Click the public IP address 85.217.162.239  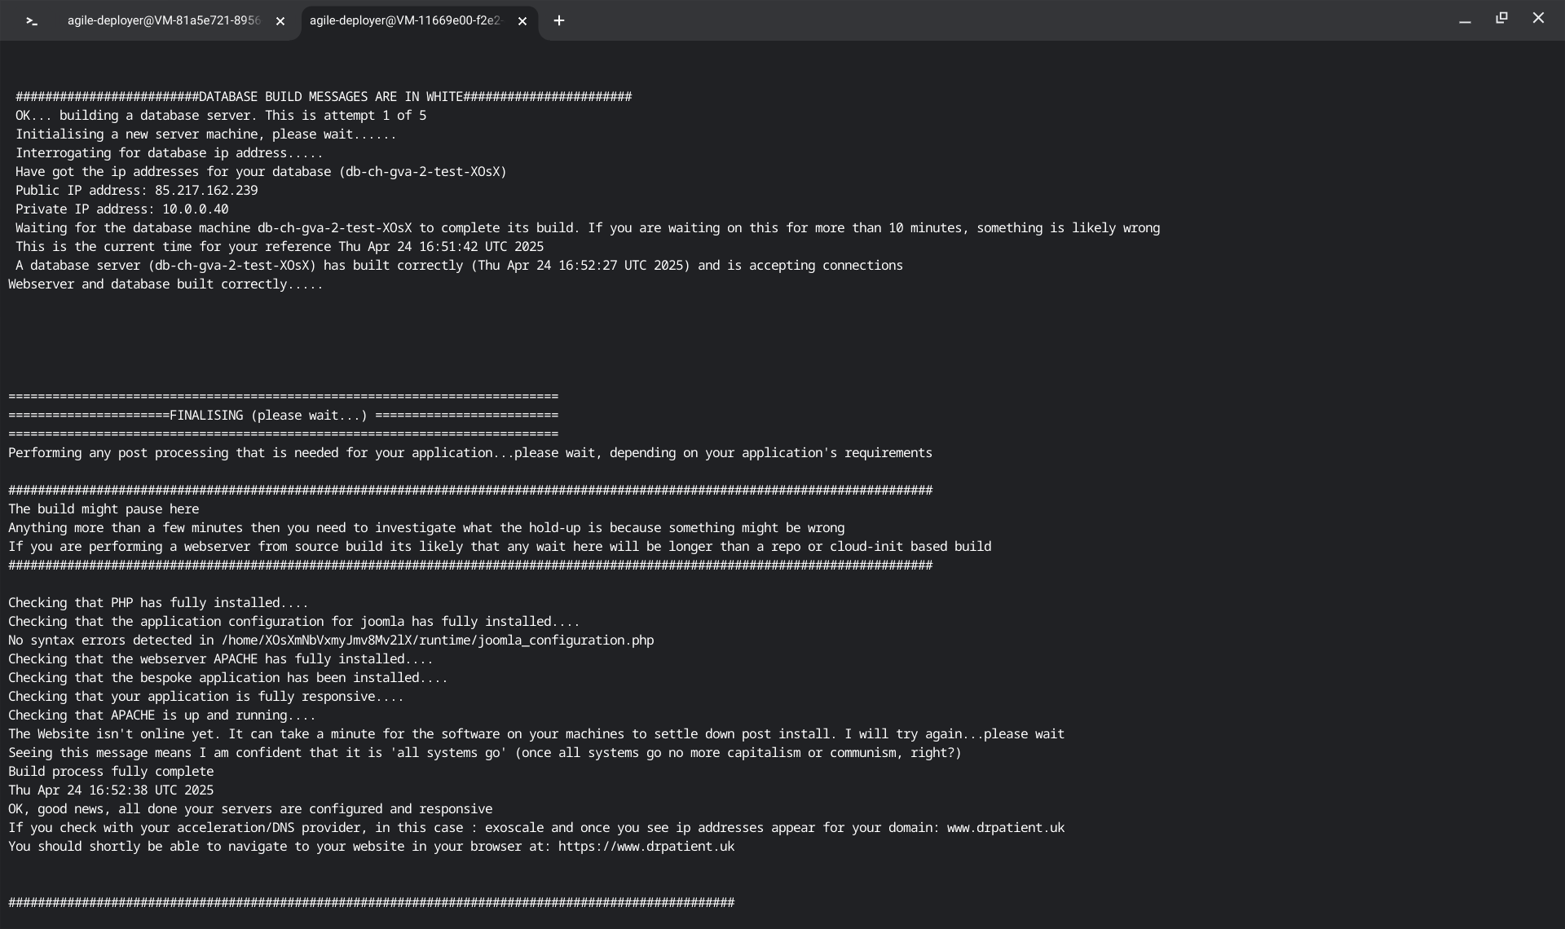[206, 191]
